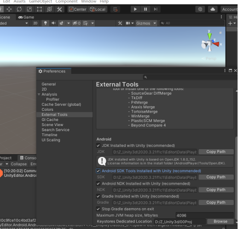This screenshot has width=238, height=229.
Task: Toggle scene grid visibility icon
Action: (x=86, y=23)
